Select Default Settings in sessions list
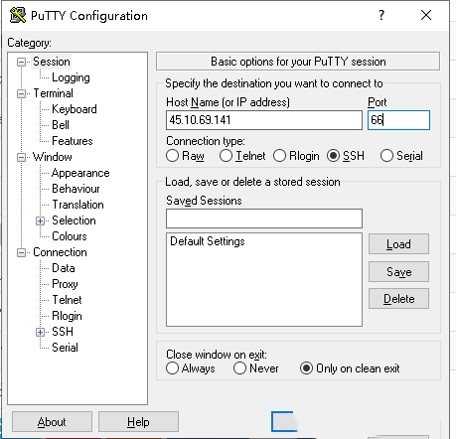Viewport: 456px width, 439px height. (x=208, y=241)
